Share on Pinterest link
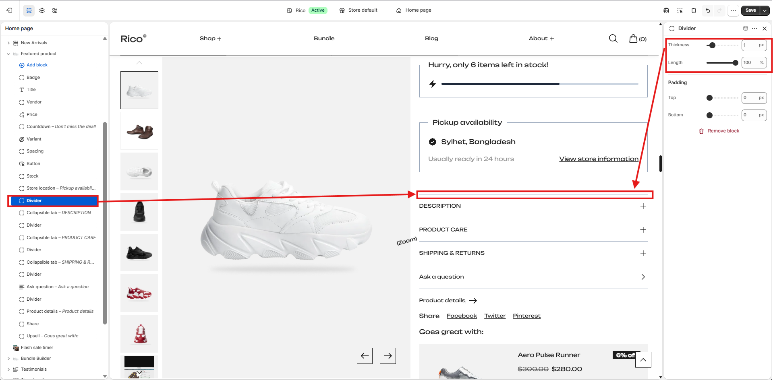The height and width of the screenshot is (380, 773). pyautogui.click(x=526, y=316)
